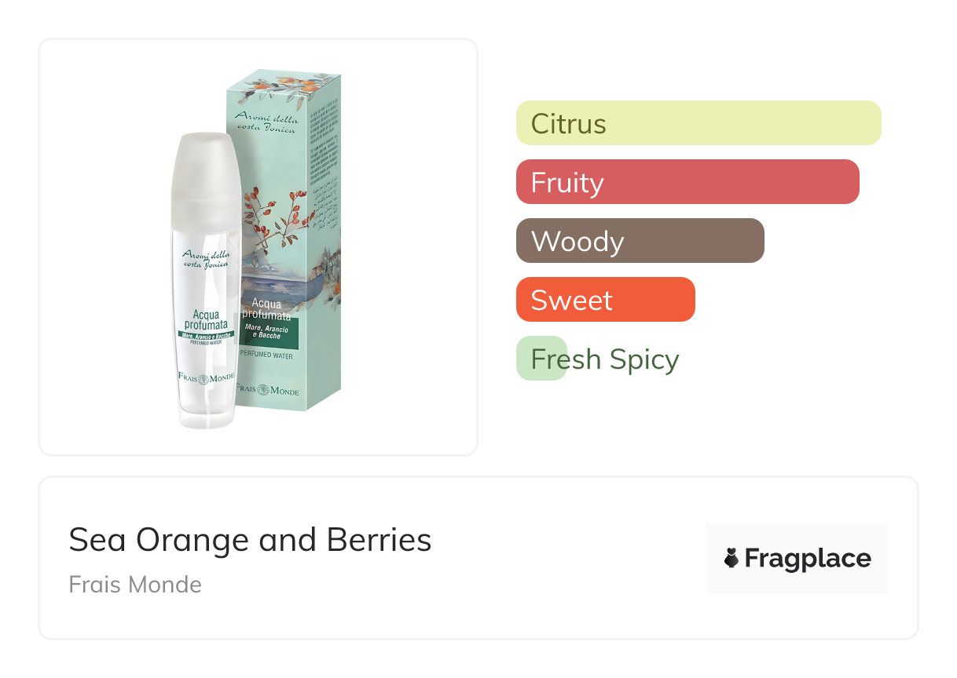
Task: Click the Fresh Spicy label text
Action: (605, 359)
